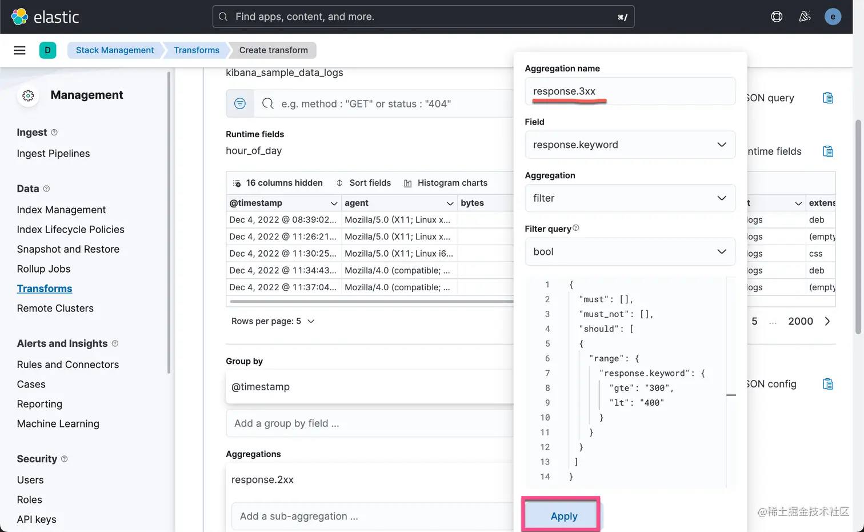Toggle Histogram charts

[x=446, y=183]
